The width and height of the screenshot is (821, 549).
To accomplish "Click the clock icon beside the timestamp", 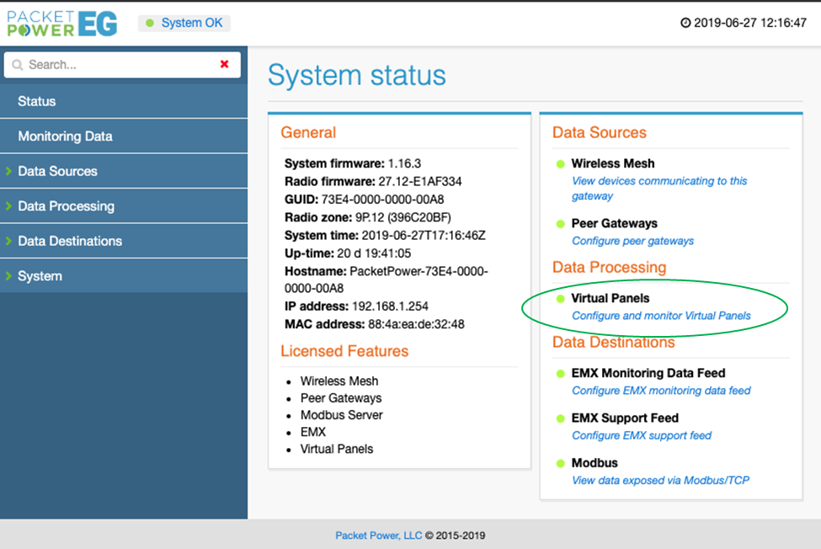I will tap(685, 24).
